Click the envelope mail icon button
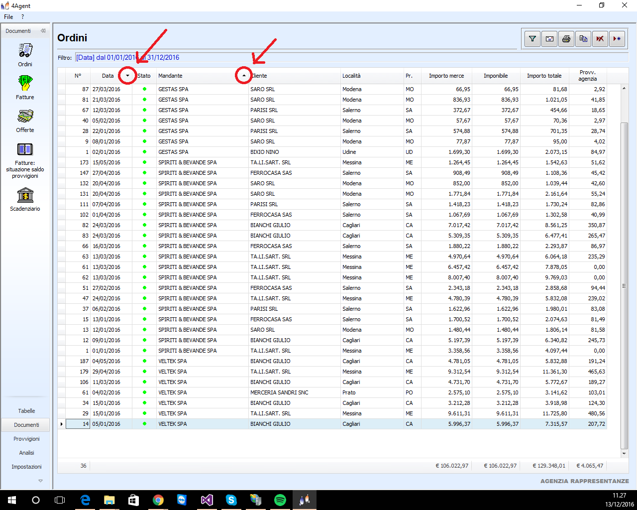 [x=549, y=39]
